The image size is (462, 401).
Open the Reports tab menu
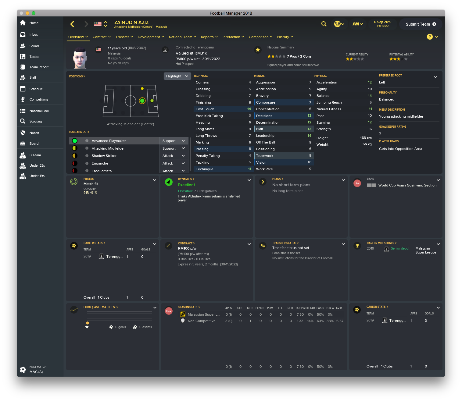209,37
